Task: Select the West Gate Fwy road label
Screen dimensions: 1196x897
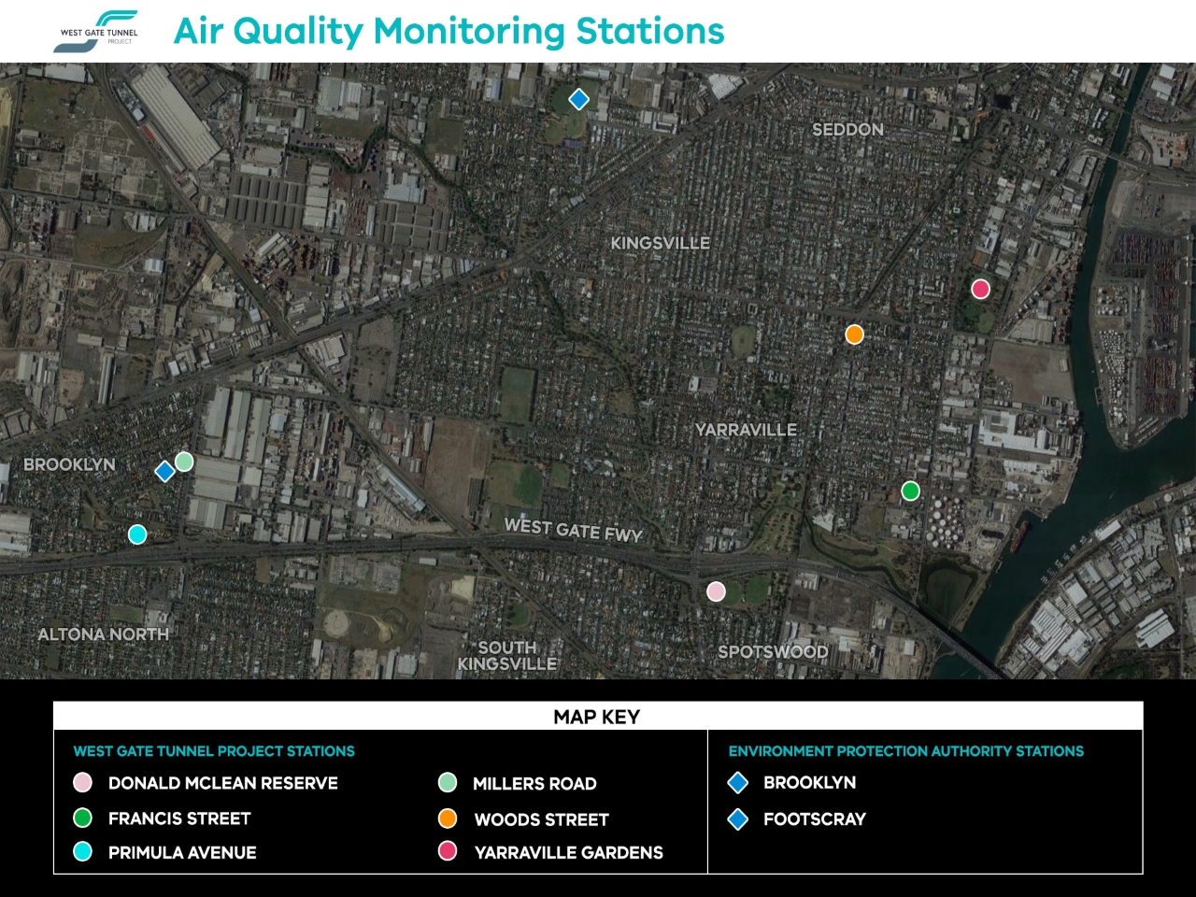Action: coord(573,530)
